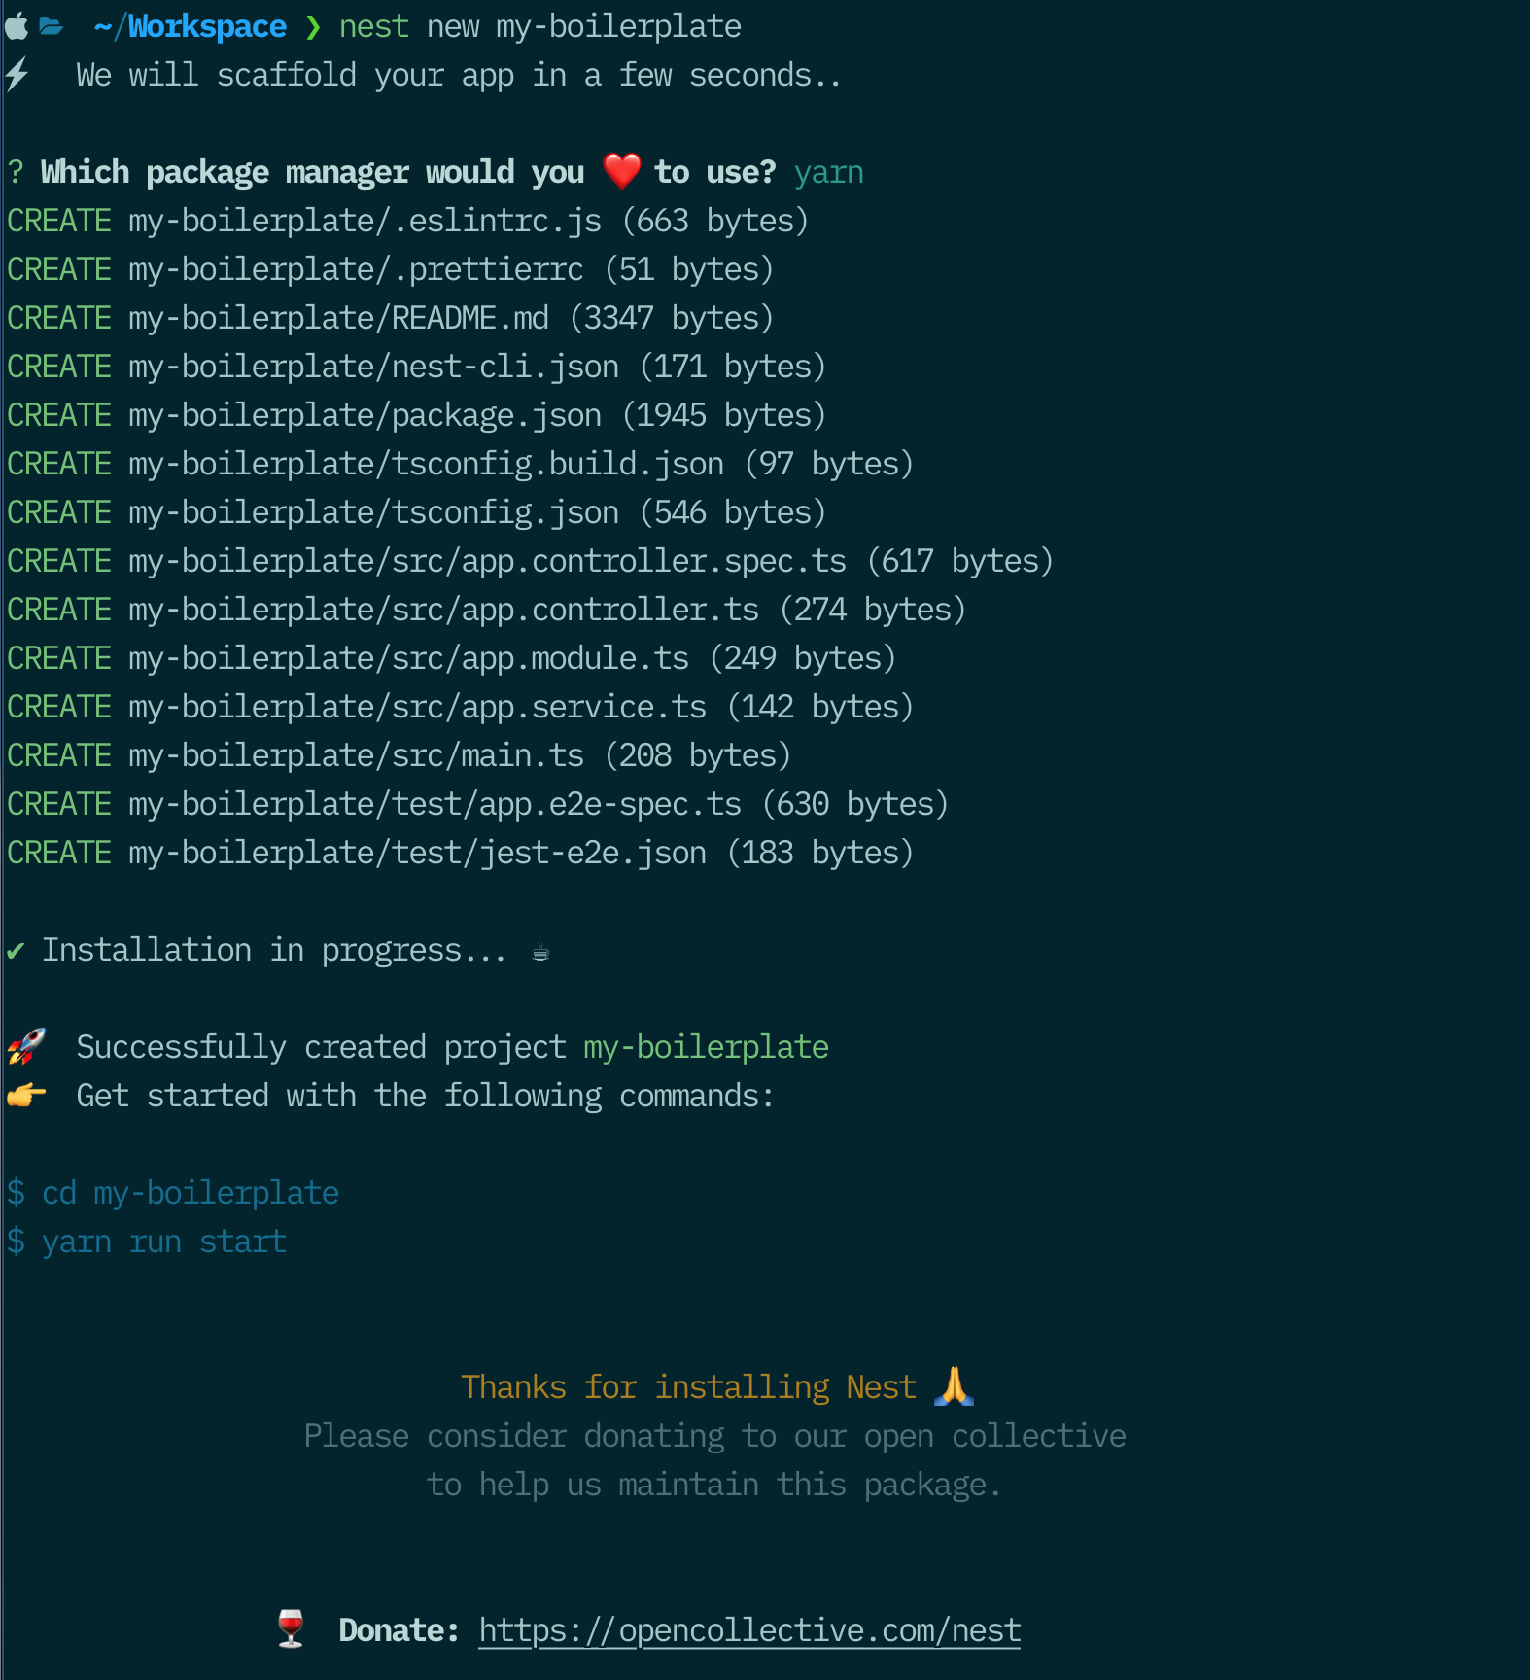Screen dimensions: 1530x1680
Task: Click the package.json CREATE line
Action: tap(416, 416)
